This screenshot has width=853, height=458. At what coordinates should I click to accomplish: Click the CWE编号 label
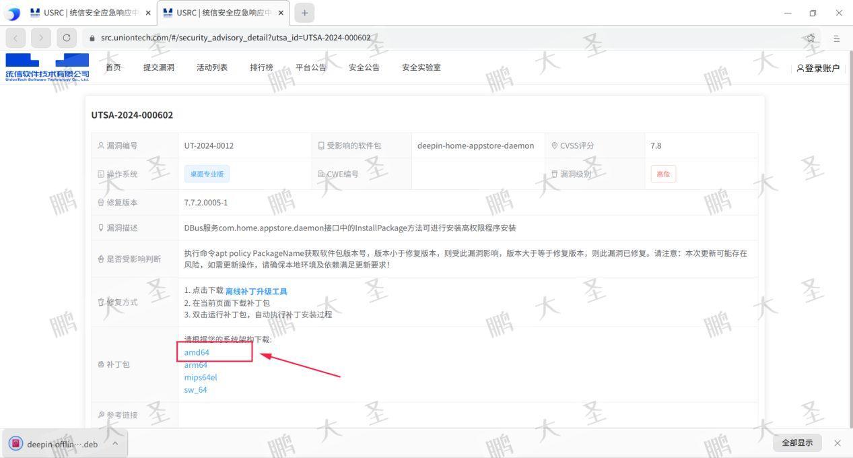(x=343, y=174)
